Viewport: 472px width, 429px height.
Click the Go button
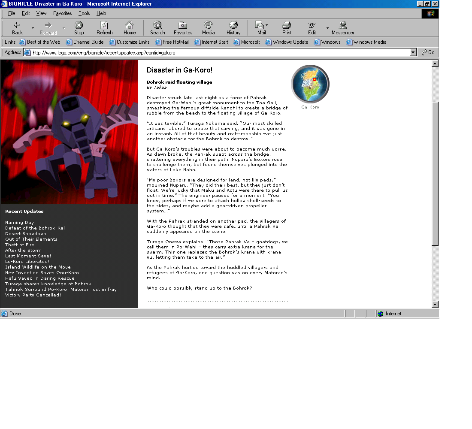[428, 53]
